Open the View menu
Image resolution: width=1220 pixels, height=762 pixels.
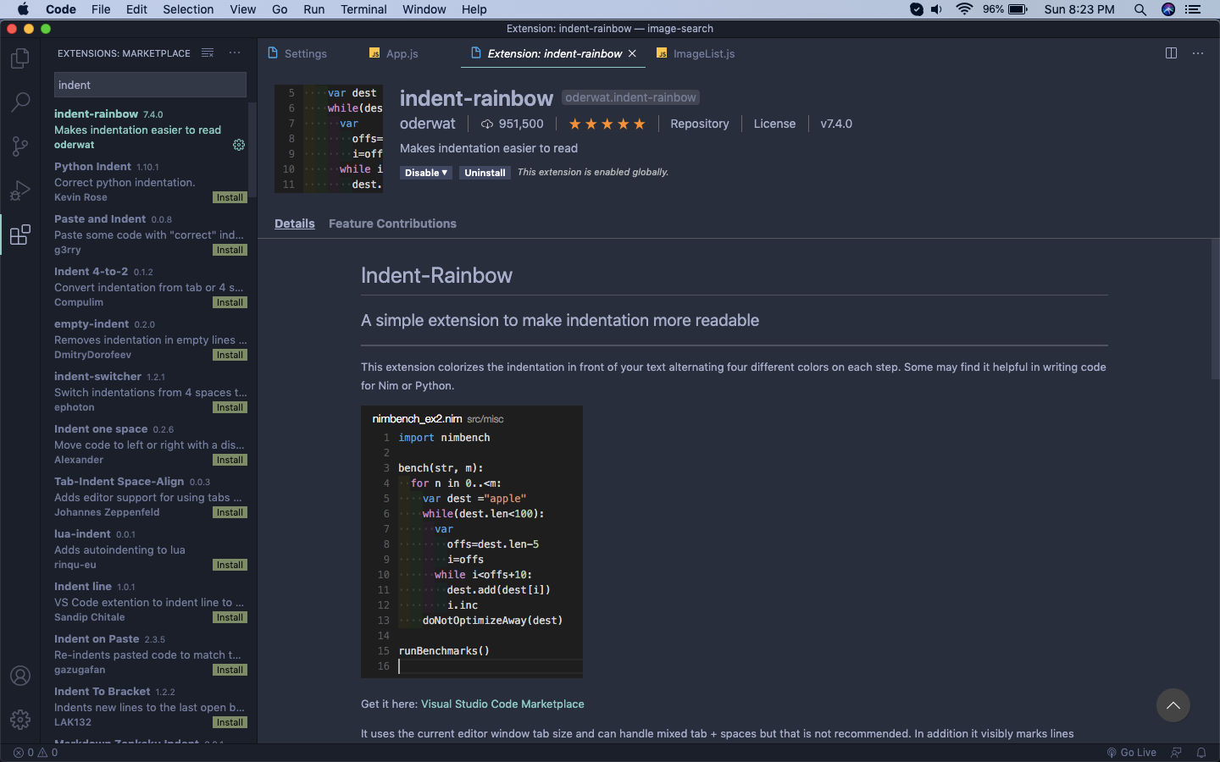point(242,9)
